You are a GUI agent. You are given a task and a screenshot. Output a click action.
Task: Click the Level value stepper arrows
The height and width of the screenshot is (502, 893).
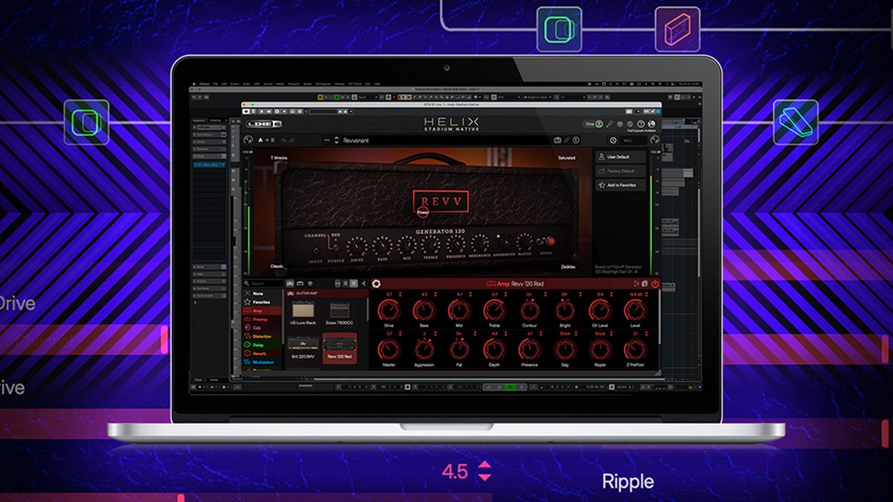click(647, 295)
